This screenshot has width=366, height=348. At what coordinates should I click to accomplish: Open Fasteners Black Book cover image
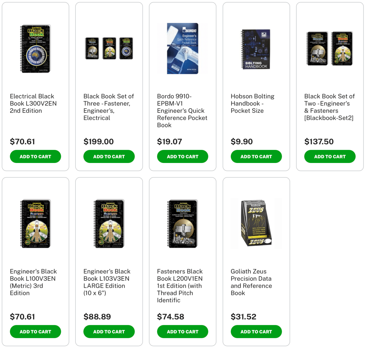pos(183,224)
